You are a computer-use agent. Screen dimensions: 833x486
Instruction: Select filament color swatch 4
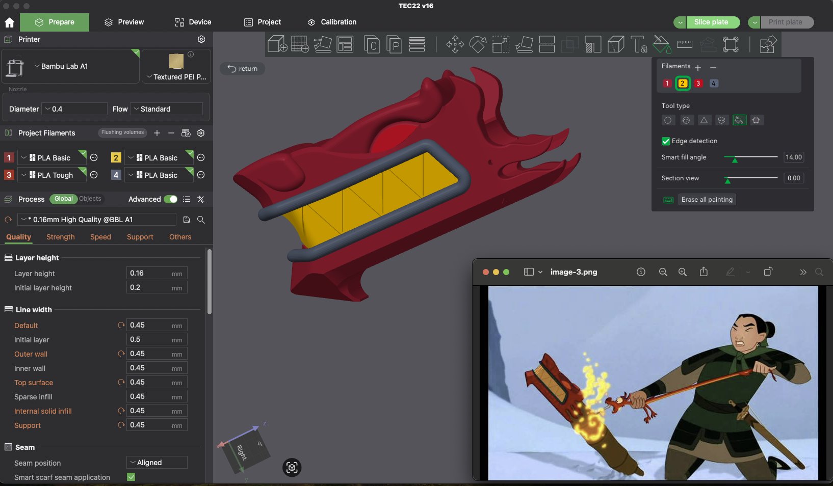(x=713, y=83)
